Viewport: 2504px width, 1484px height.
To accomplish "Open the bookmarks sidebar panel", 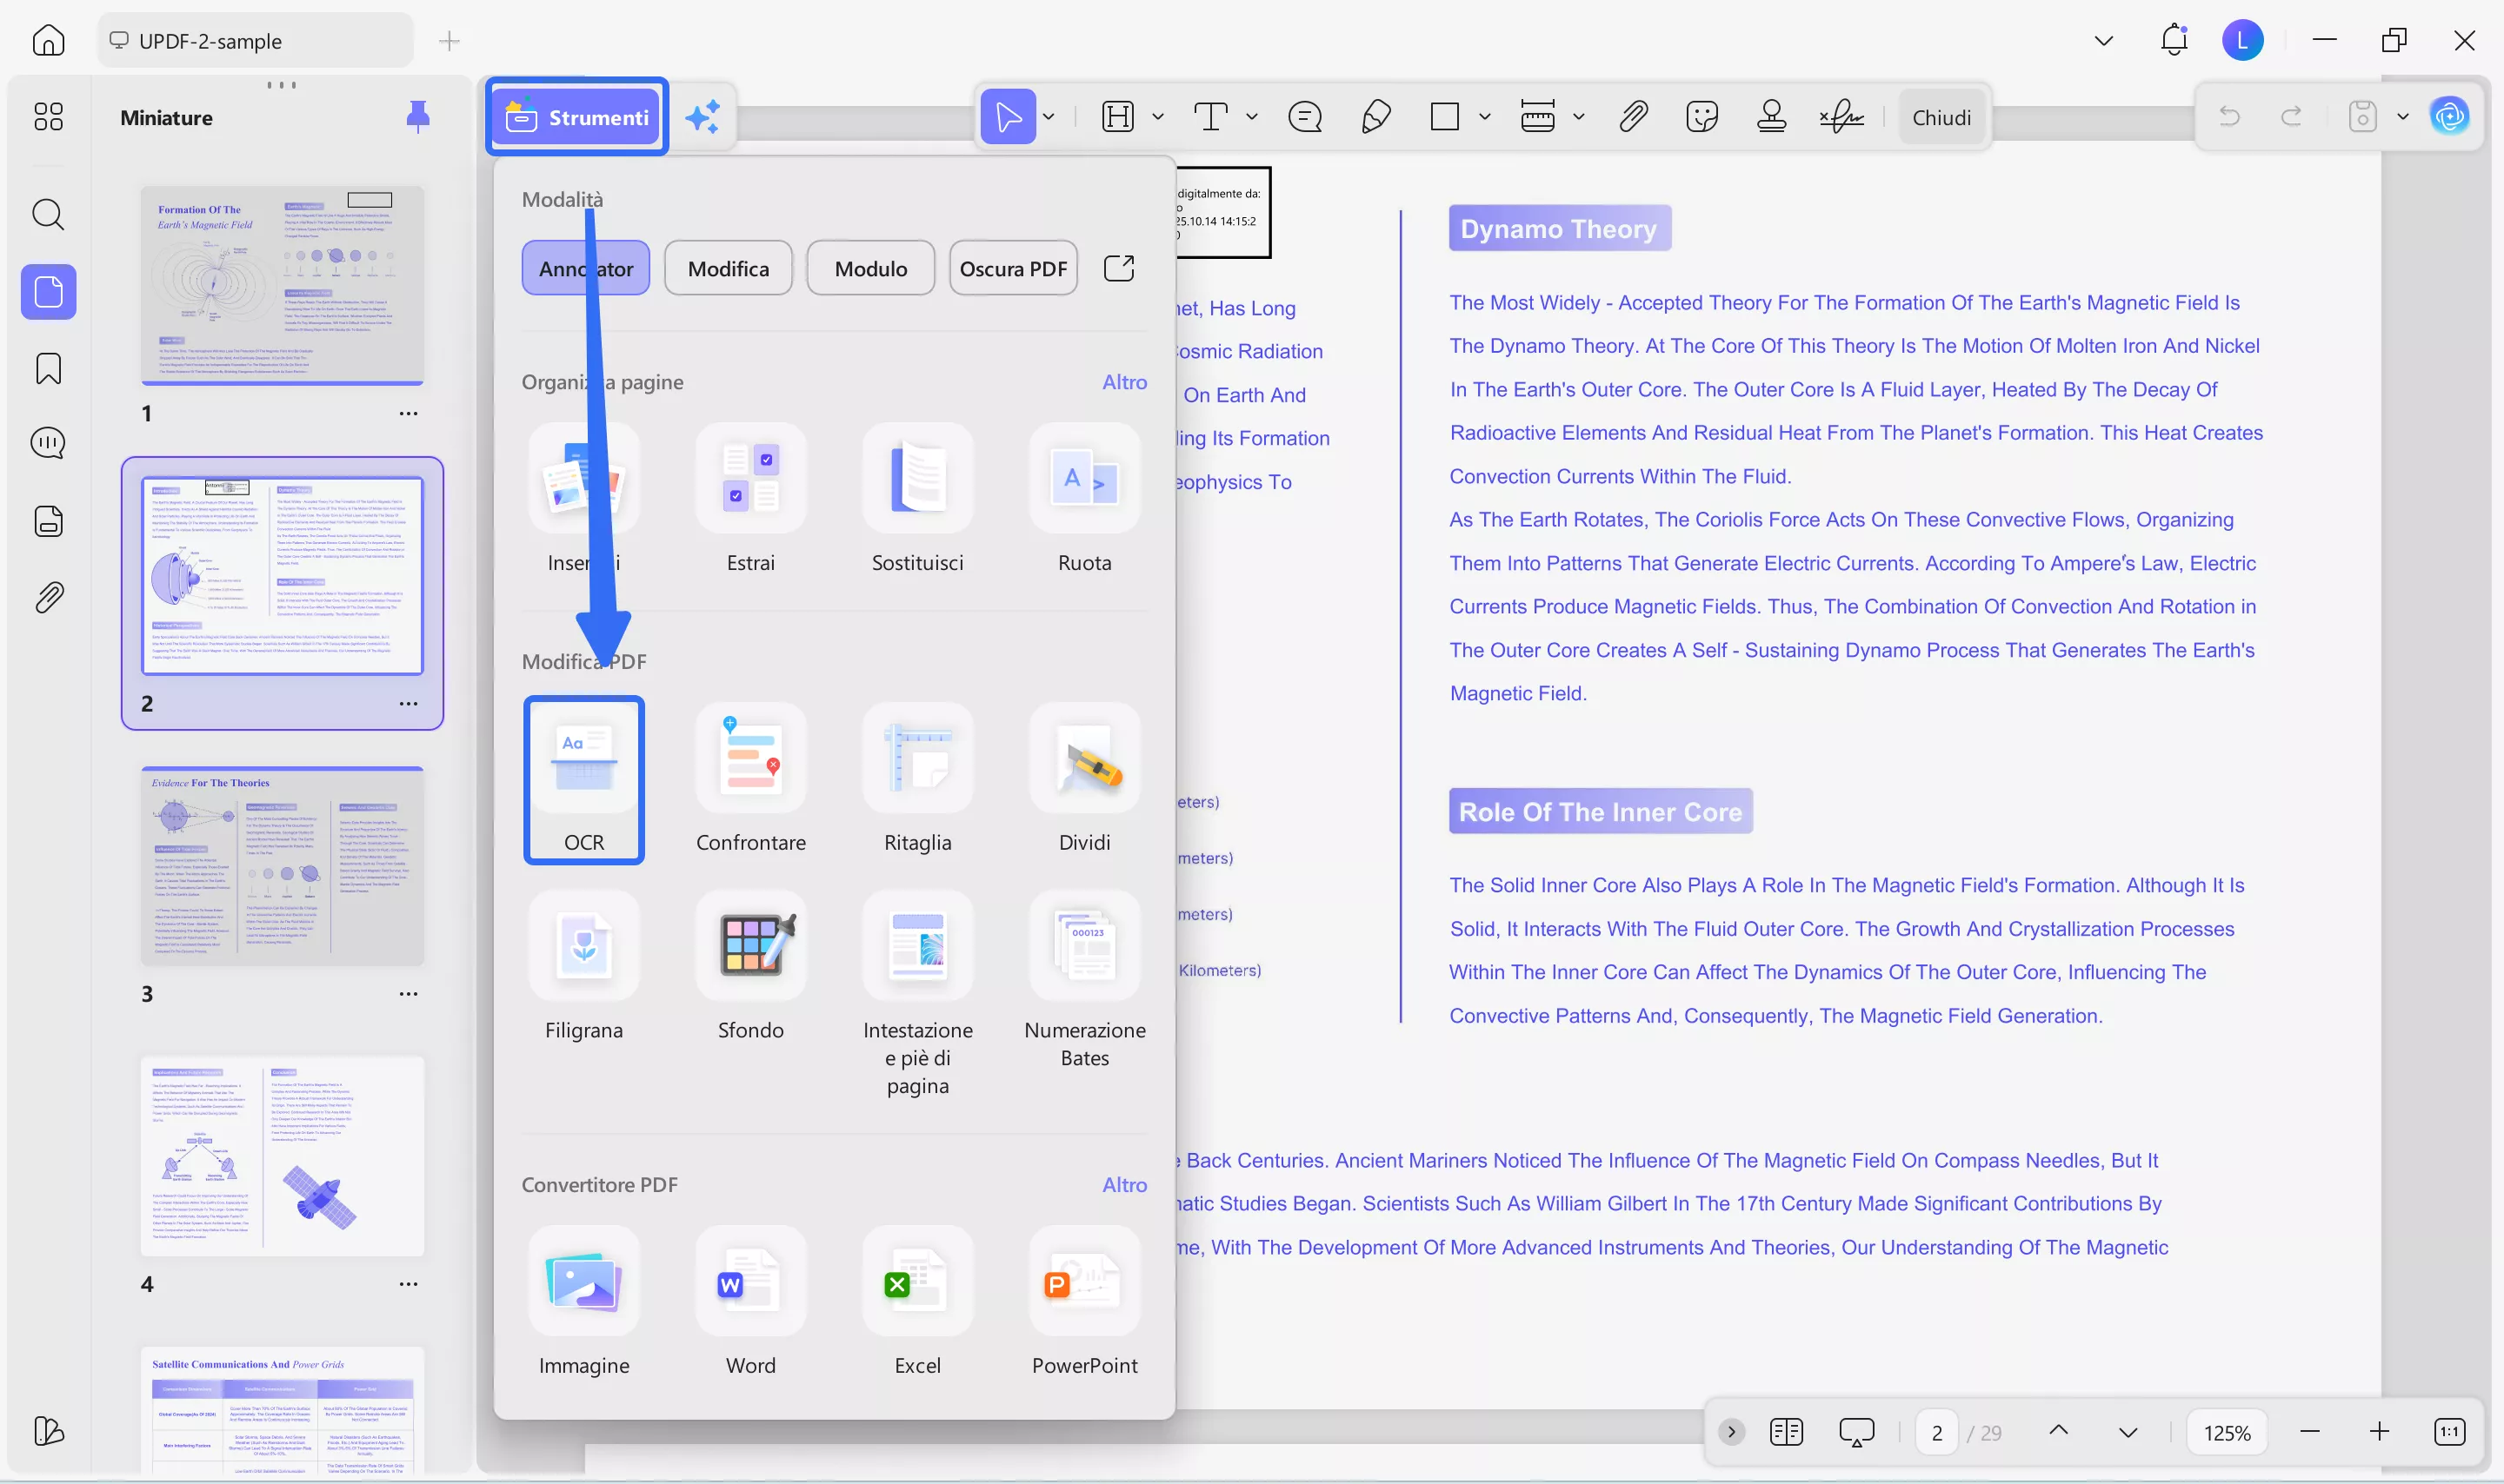I will click(48, 369).
